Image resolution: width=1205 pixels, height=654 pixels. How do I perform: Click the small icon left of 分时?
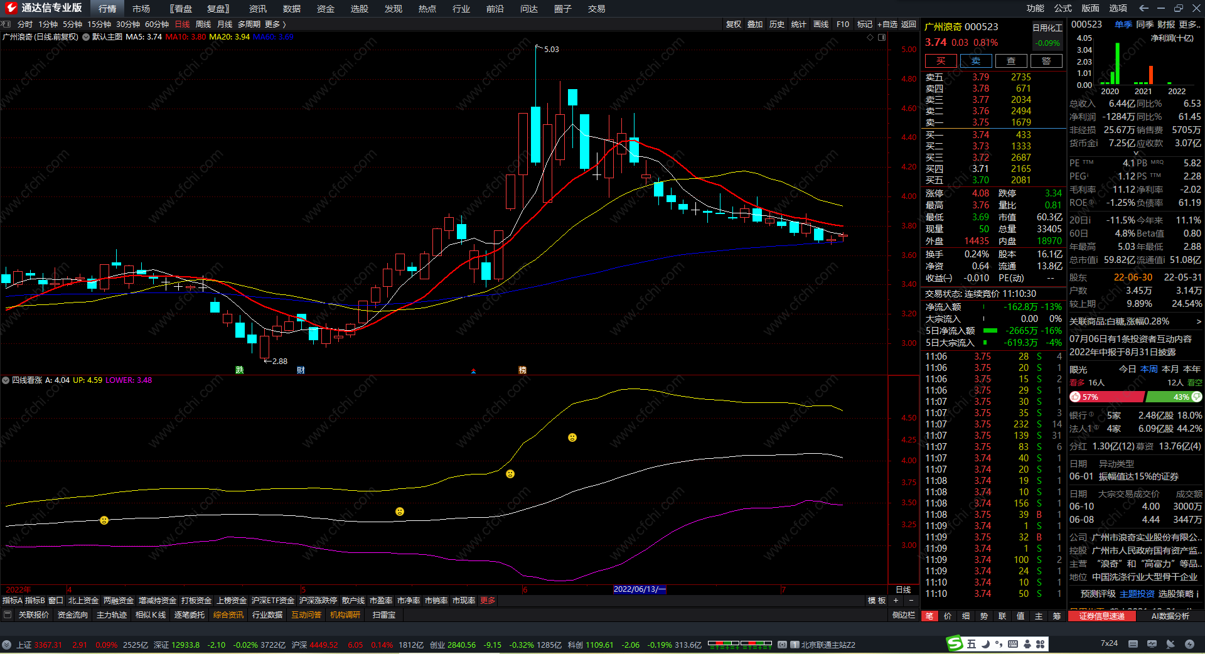(x=6, y=24)
